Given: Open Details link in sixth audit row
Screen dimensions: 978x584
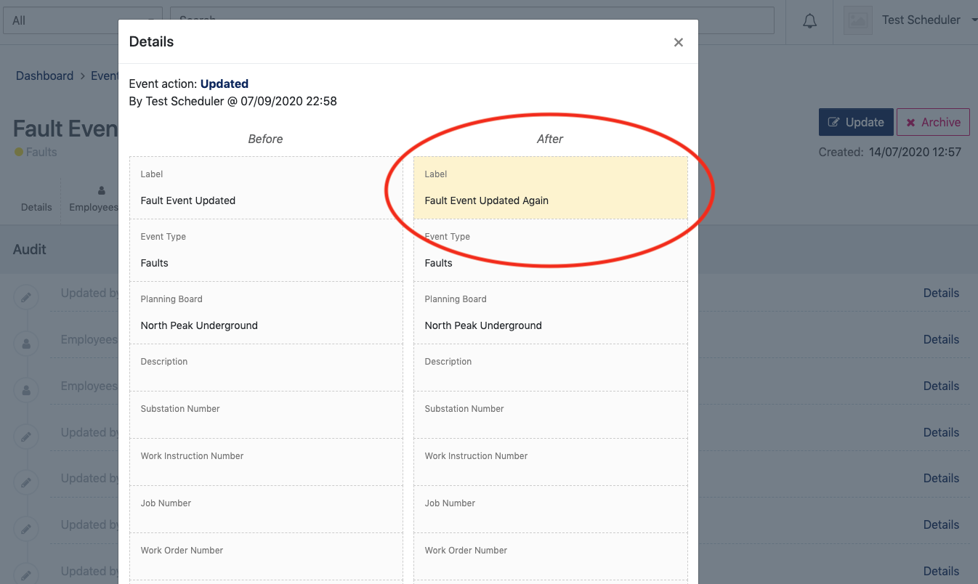Looking at the screenshot, I should [x=941, y=524].
